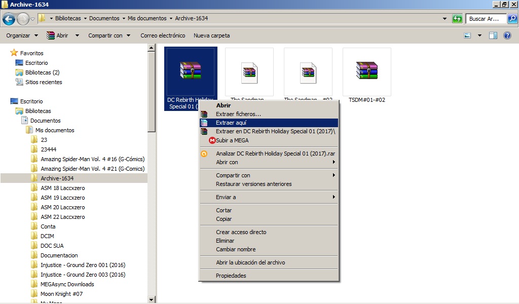Select Sitios recientes in Favoritos

(x=44, y=82)
